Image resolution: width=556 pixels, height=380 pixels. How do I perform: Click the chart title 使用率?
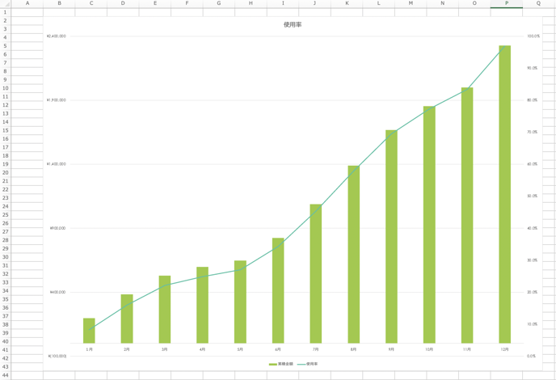coord(293,25)
